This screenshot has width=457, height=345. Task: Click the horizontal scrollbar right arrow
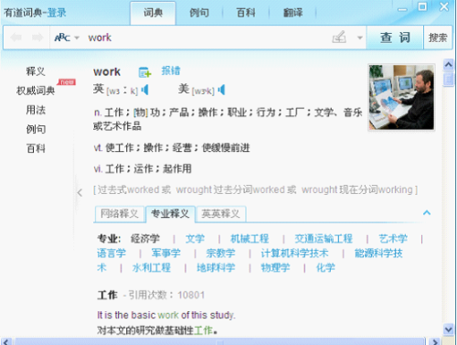click(x=435, y=341)
